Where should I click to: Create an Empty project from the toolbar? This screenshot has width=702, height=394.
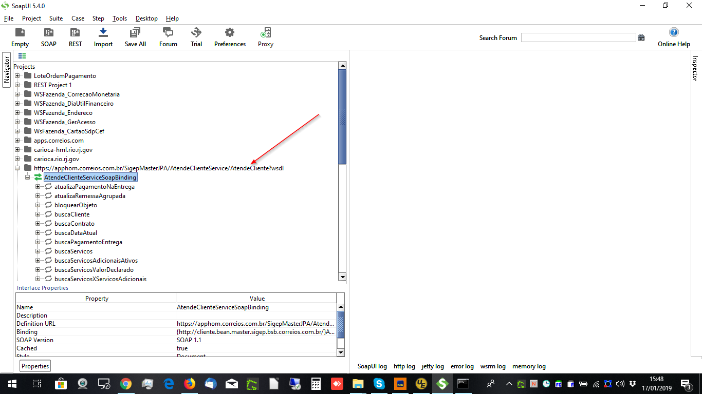pos(20,33)
